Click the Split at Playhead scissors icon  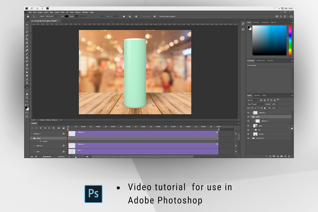point(59,128)
